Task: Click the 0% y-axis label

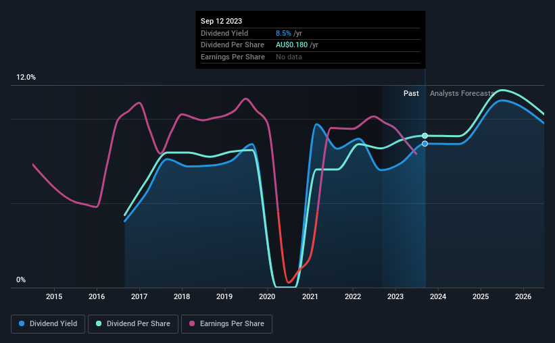Action: coord(21,280)
